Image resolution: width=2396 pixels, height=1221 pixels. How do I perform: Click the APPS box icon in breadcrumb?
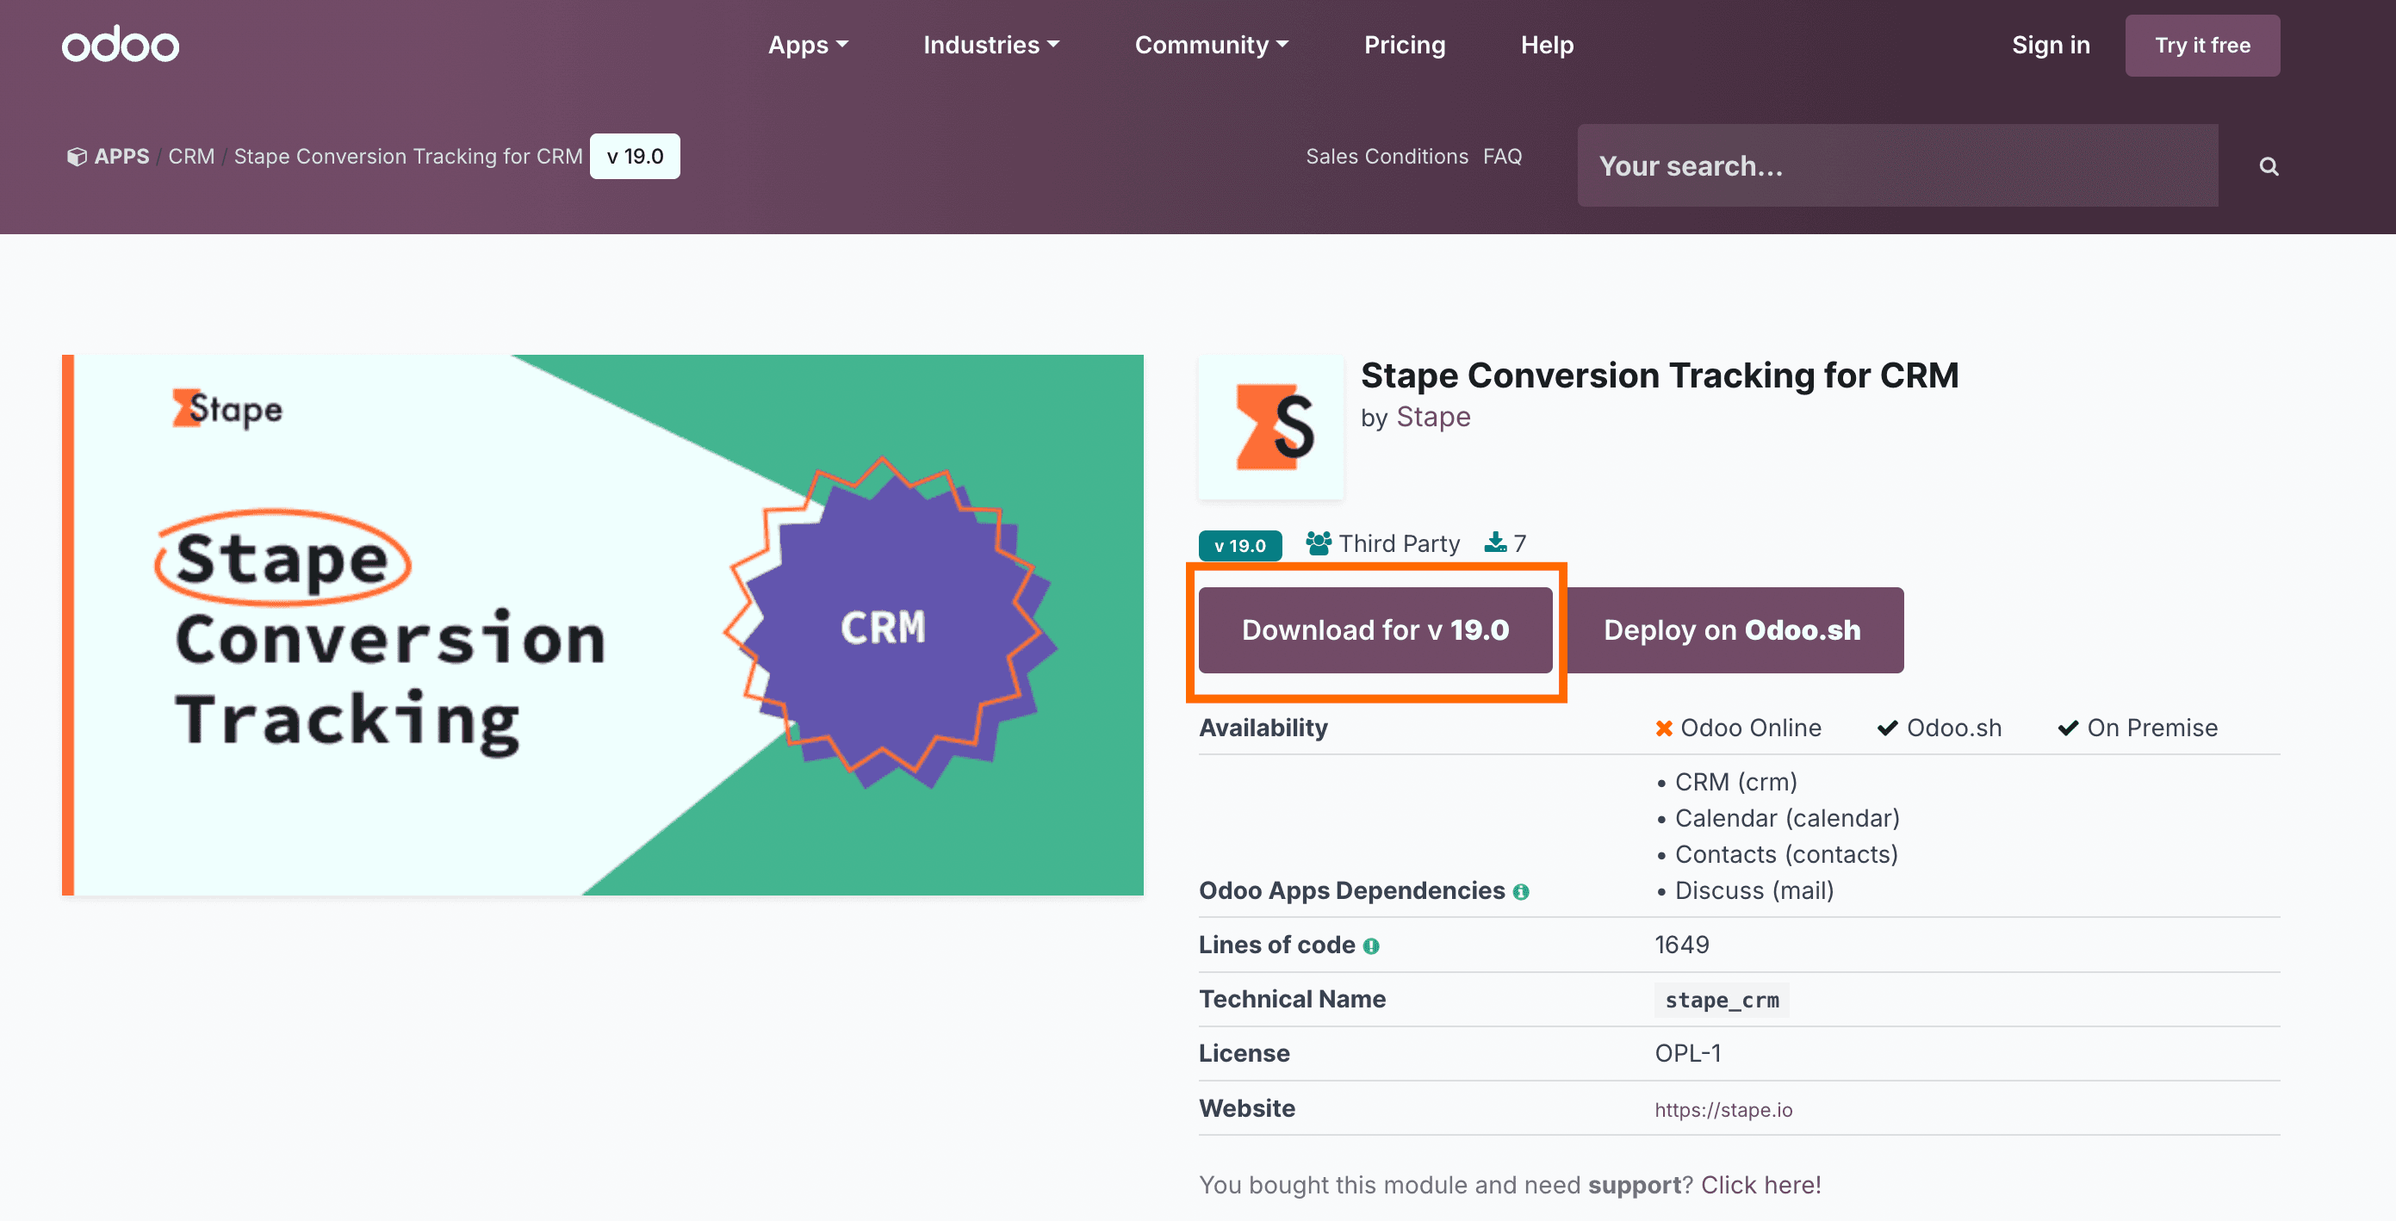pos(77,156)
